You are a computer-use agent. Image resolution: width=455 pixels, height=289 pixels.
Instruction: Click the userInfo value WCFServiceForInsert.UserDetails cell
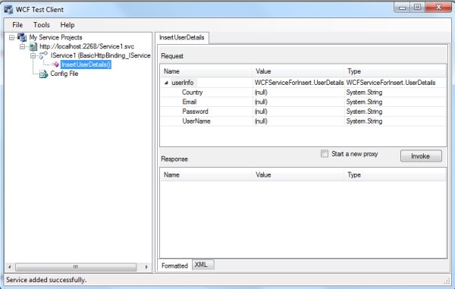pyautogui.click(x=299, y=83)
